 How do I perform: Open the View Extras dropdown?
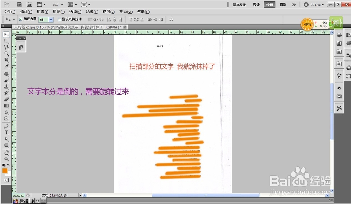tap(41, 5)
